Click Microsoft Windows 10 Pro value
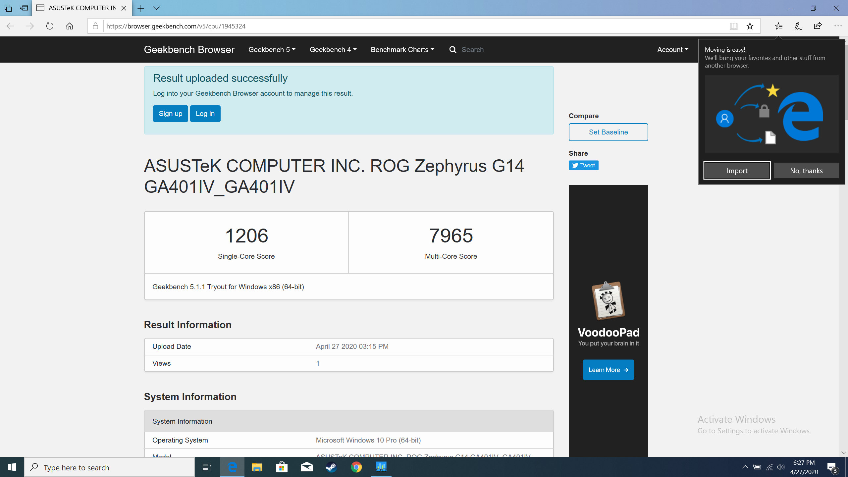This screenshot has height=477, width=848. click(x=368, y=440)
